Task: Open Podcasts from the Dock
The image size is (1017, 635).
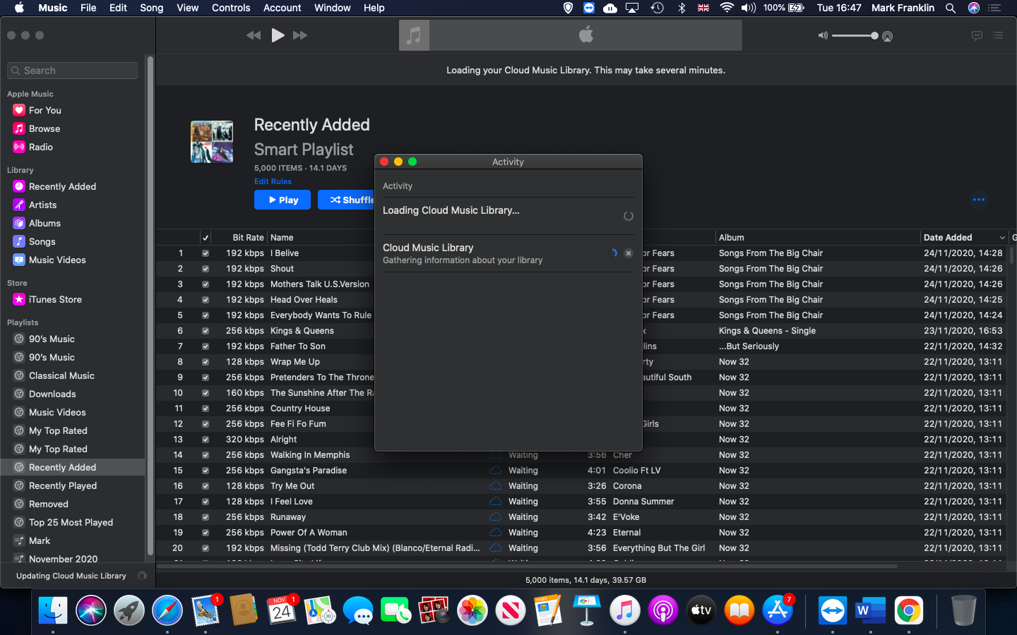Action: click(x=663, y=610)
